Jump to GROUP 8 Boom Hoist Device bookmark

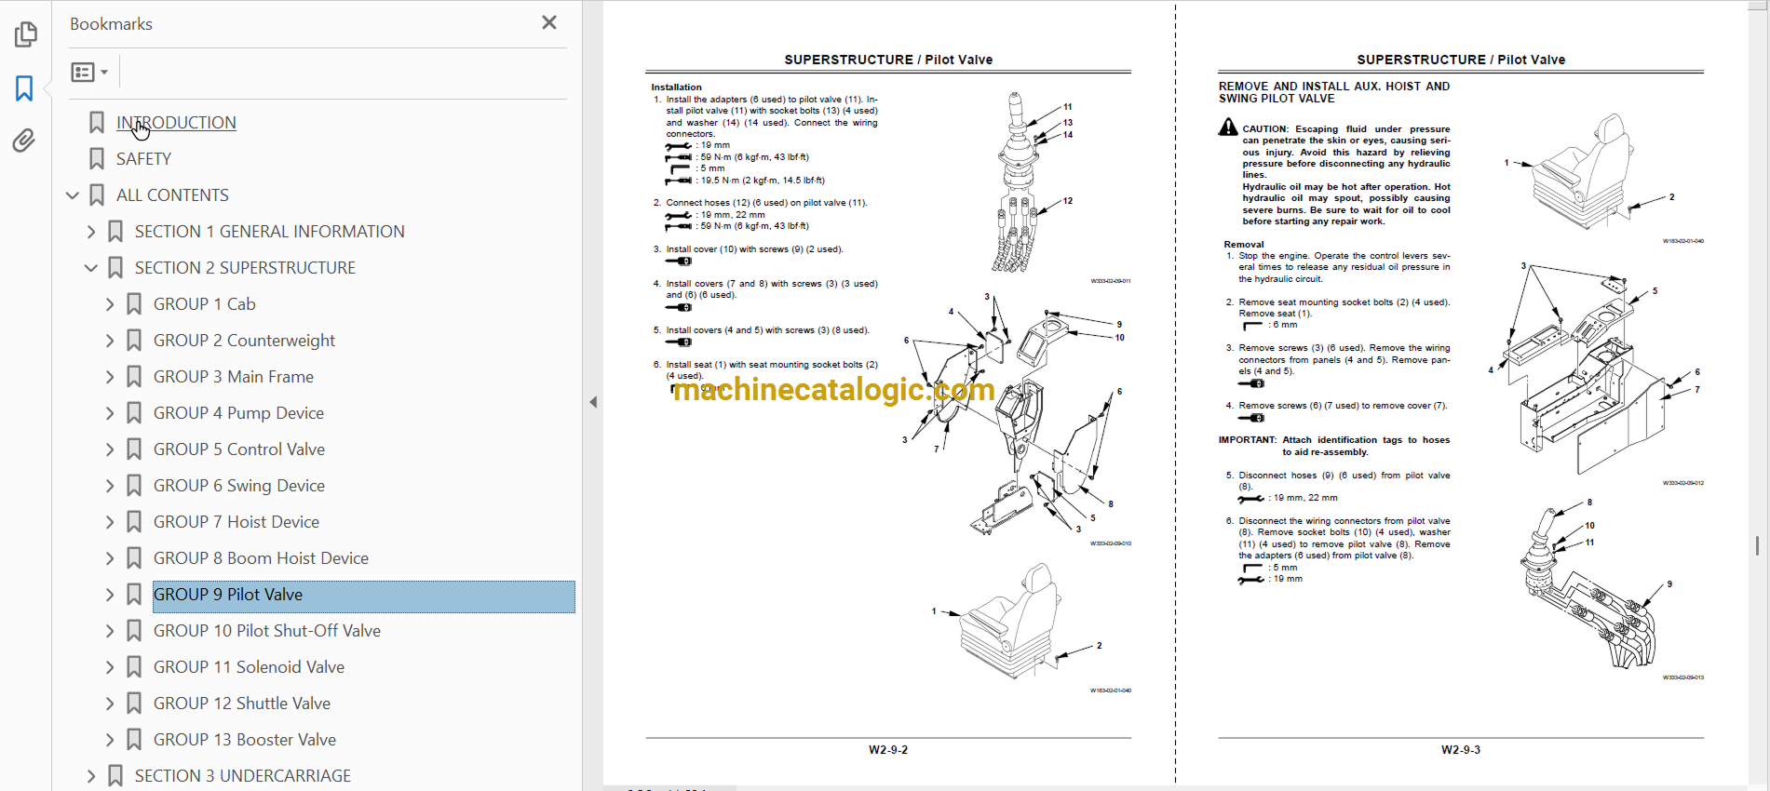pos(261,558)
